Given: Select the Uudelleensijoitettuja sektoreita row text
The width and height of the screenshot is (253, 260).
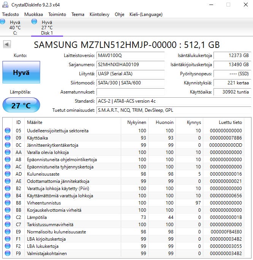Looking at the screenshot, I should [58, 131].
